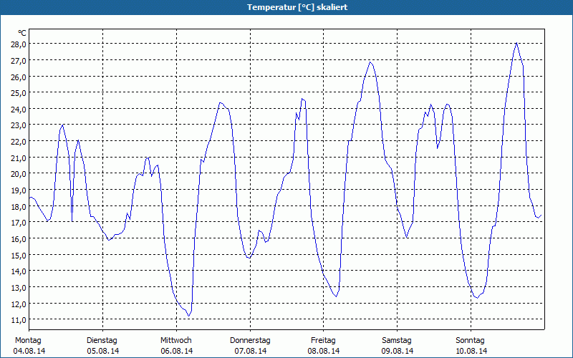Click the 20,0 y-axis value
573x358 pixels.
[19, 174]
